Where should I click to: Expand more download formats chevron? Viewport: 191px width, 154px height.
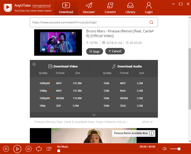(x=94, y=115)
